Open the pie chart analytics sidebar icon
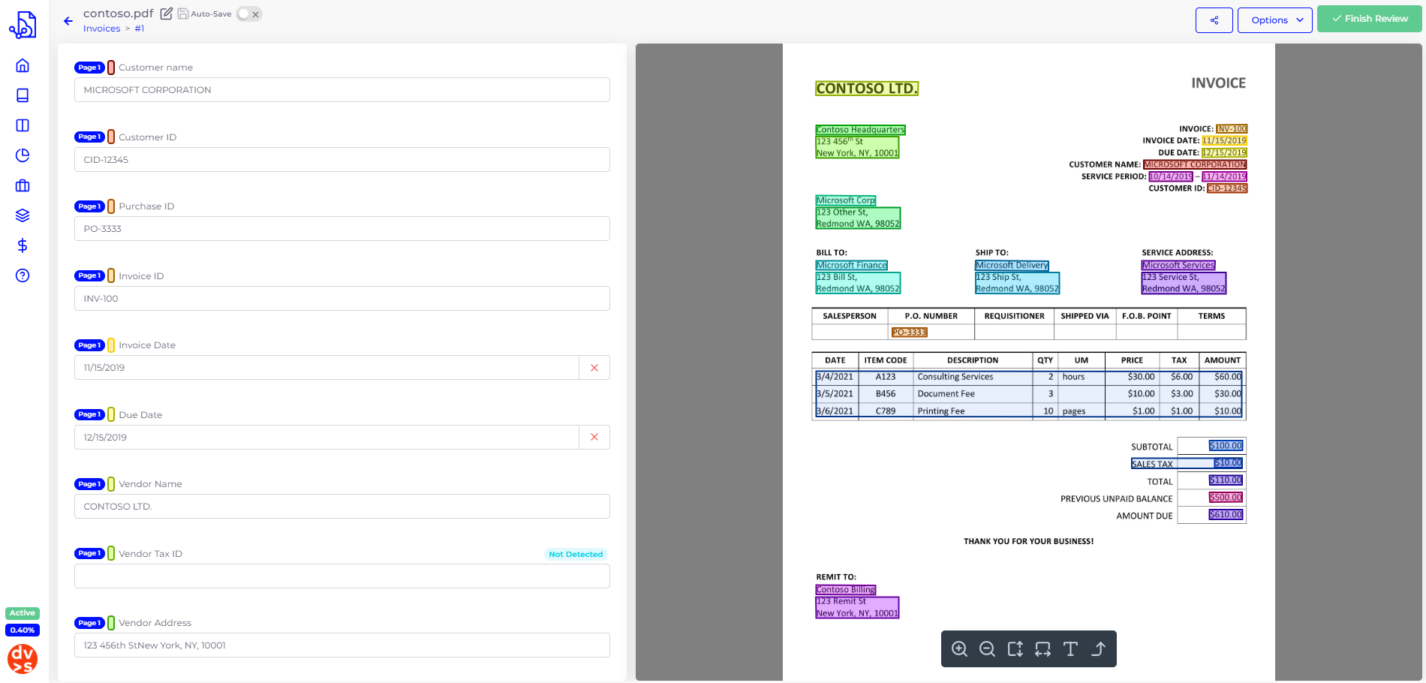 [x=23, y=155]
